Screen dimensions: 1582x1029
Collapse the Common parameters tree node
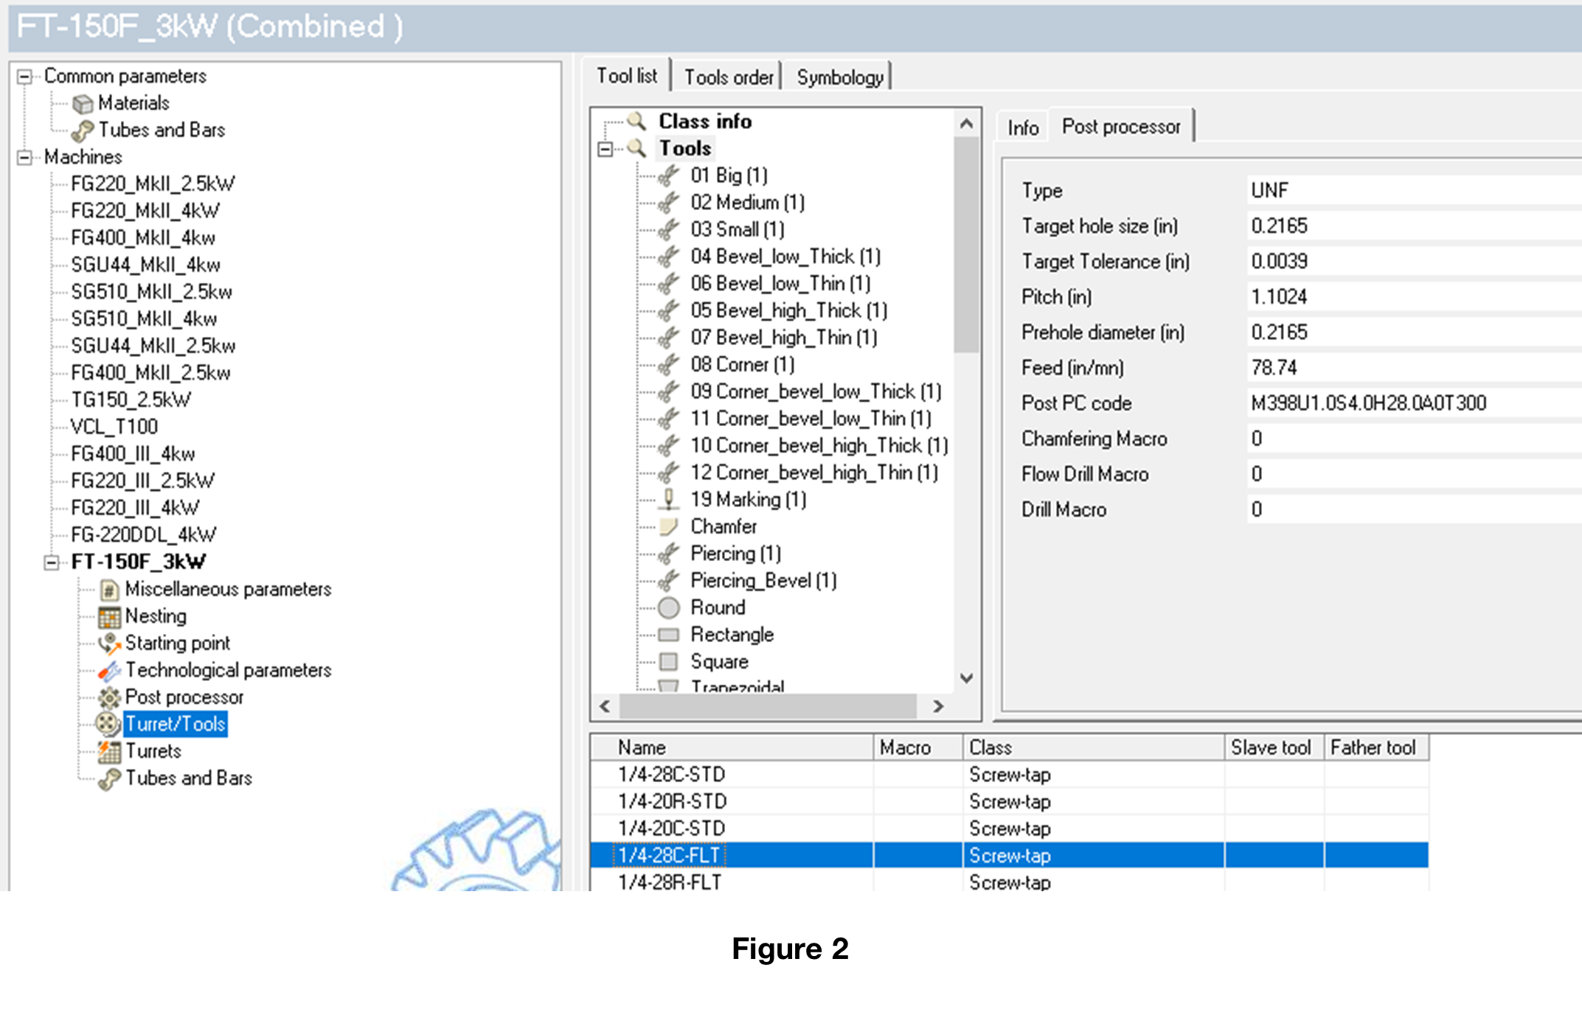coord(25,77)
